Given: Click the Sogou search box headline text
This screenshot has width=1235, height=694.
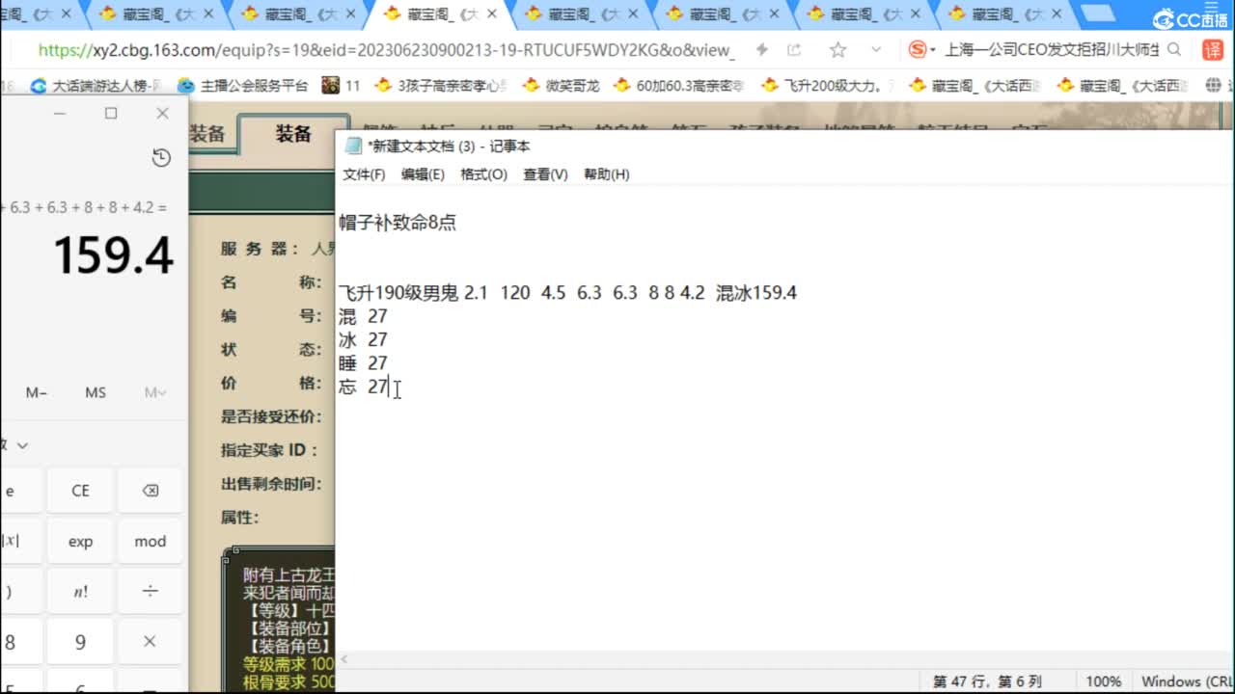Looking at the screenshot, I should coord(1052,50).
